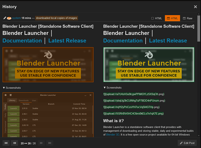201x148 pixels.
Task: Click the Commit Time column header
Action: tap(79, 104)
